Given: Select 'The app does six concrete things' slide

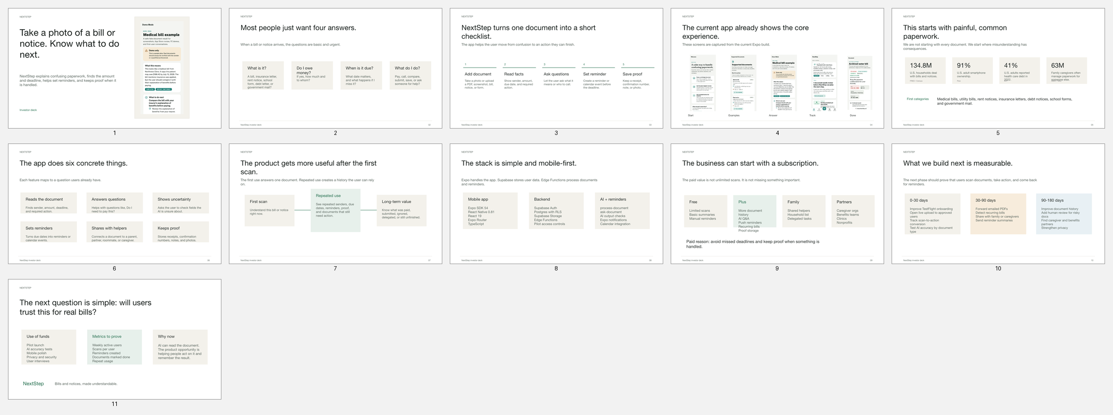Looking at the screenshot, I should tap(115, 204).
